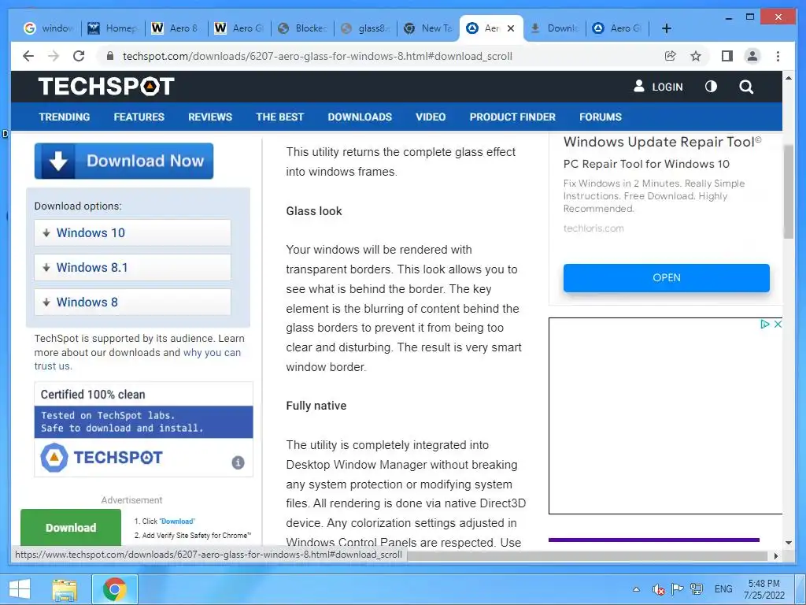Click the techloris.com ad link

coord(593,228)
